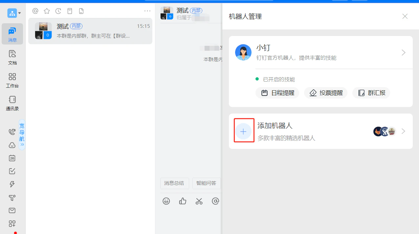
Task: Click the lightning bolt sidebar icon
Action: [12, 184]
